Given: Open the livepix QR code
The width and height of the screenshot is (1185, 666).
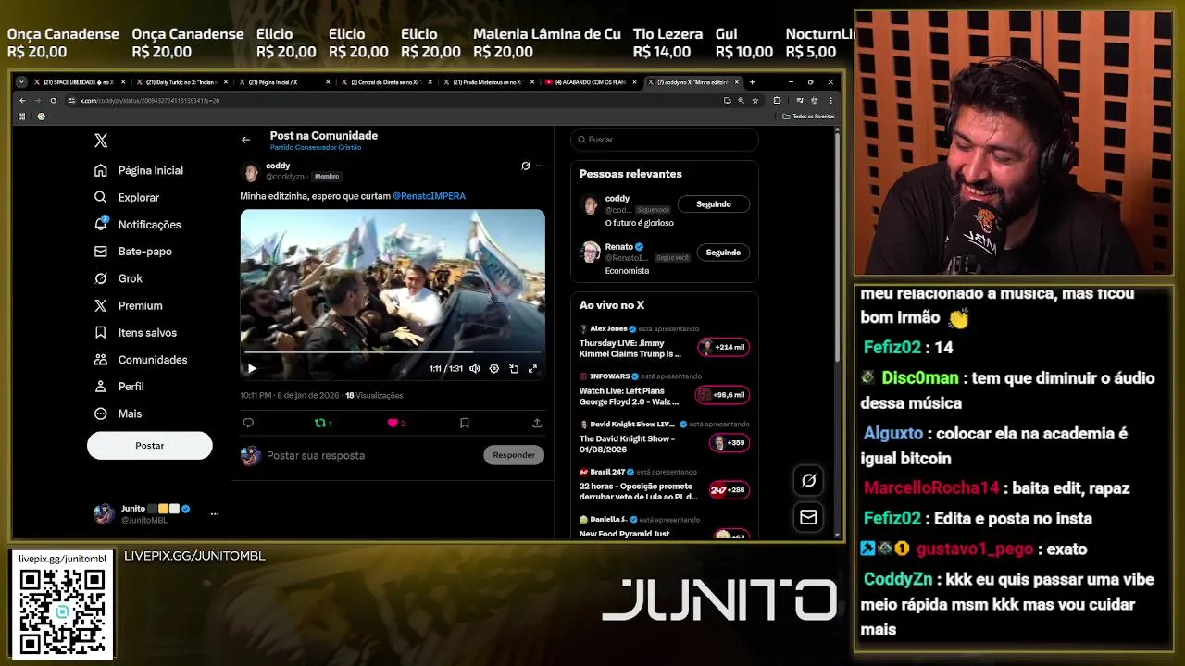Looking at the screenshot, I should click(x=62, y=610).
